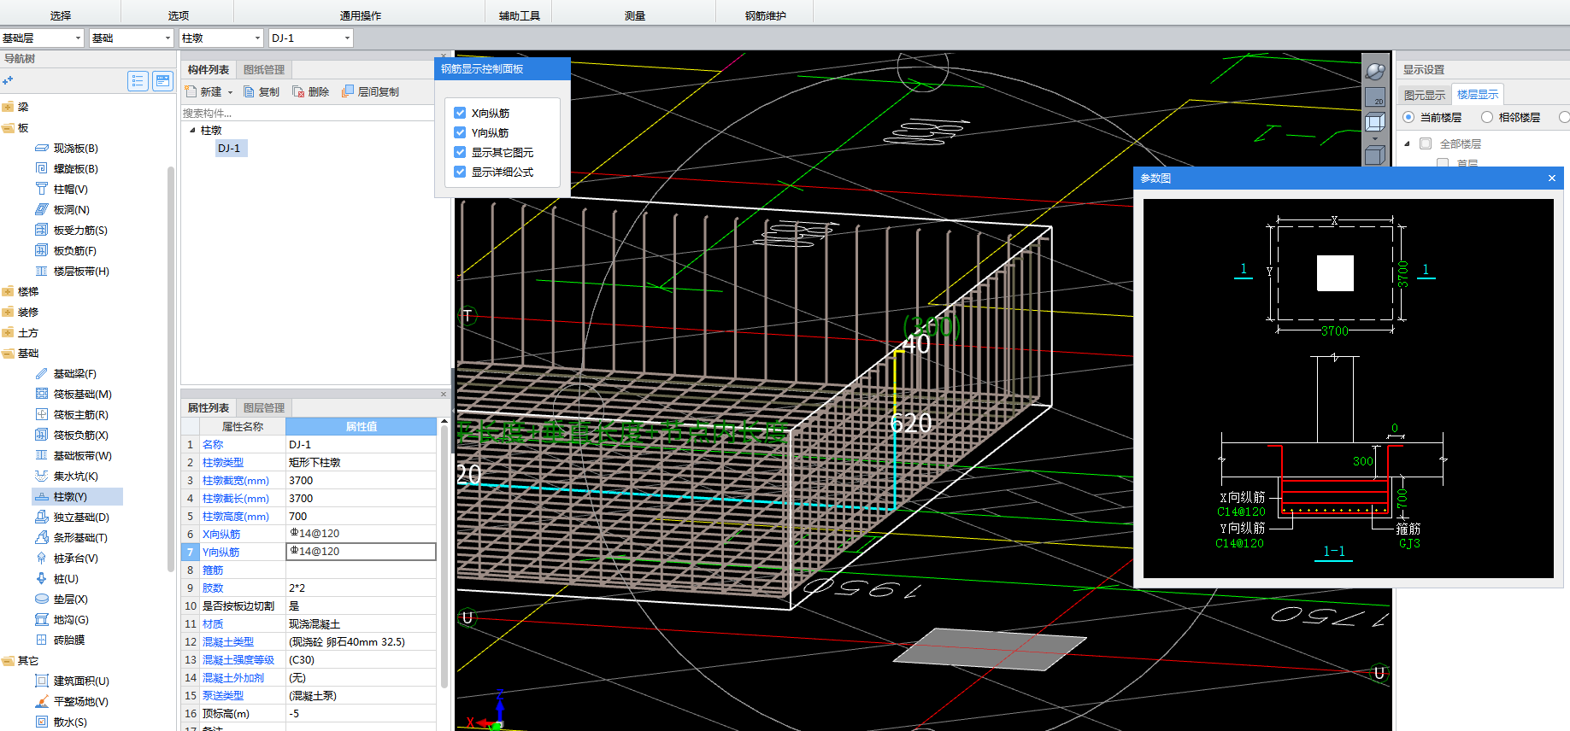Image resolution: width=1570 pixels, height=731 pixels.
Task: Click the add icon in navigation tree
Action: (x=8, y=80)
